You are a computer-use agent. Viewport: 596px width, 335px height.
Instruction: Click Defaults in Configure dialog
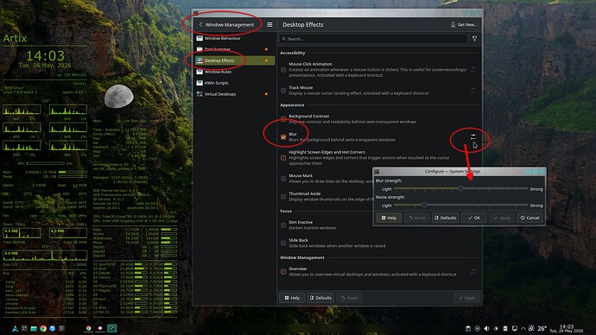pyautogui.click(x=445, y=218)
